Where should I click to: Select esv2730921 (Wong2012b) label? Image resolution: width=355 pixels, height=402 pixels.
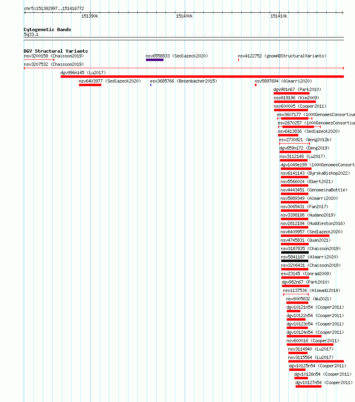305,140
